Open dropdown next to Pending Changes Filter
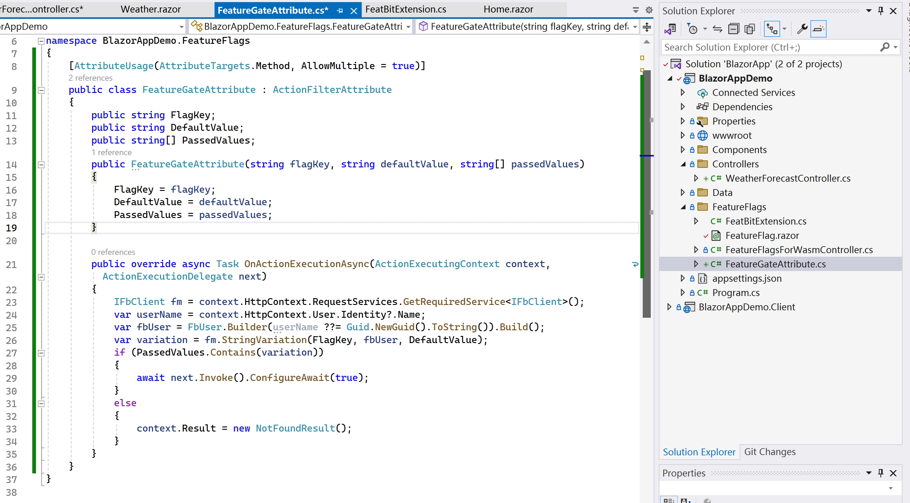Screen dimensions: 910x503 [x=705, y=29]
